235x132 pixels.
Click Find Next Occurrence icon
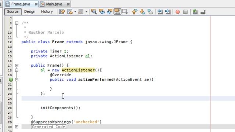pos(109,12)
